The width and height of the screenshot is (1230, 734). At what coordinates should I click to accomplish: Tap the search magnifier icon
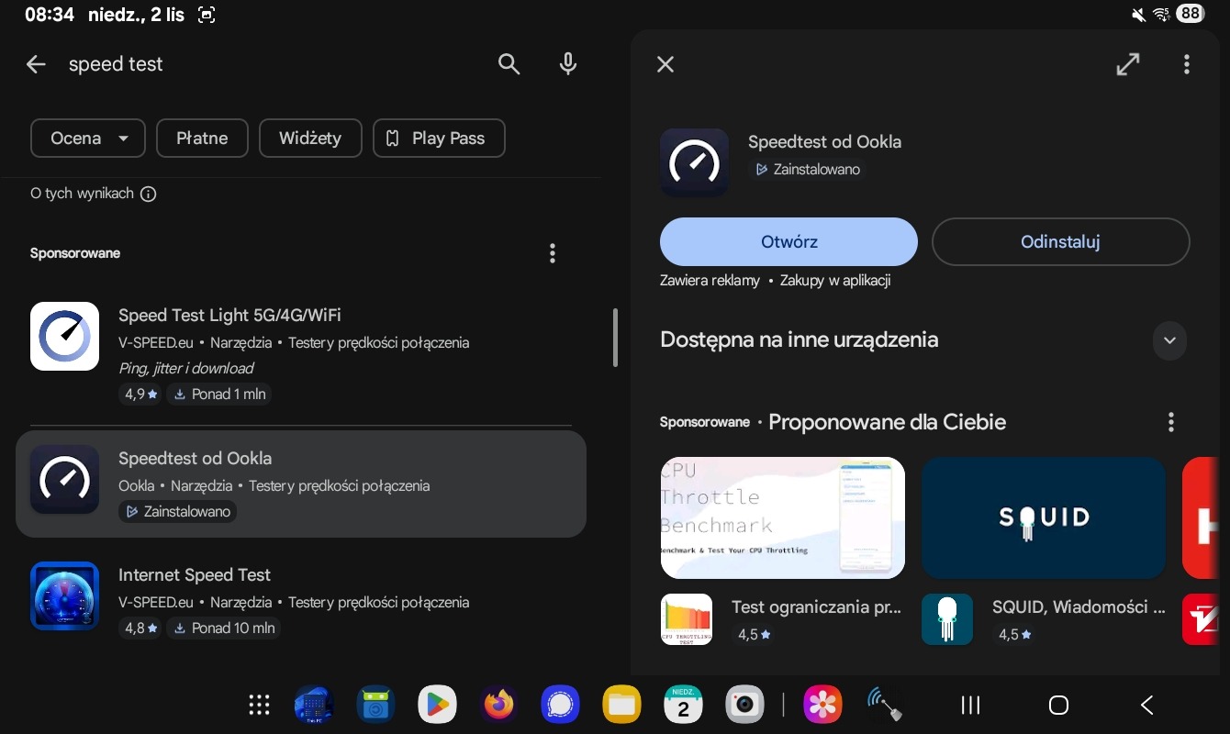(x=509, y=63)
